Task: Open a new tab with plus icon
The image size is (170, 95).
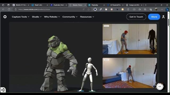Action: pyautogui.click(x=146, y=5)
